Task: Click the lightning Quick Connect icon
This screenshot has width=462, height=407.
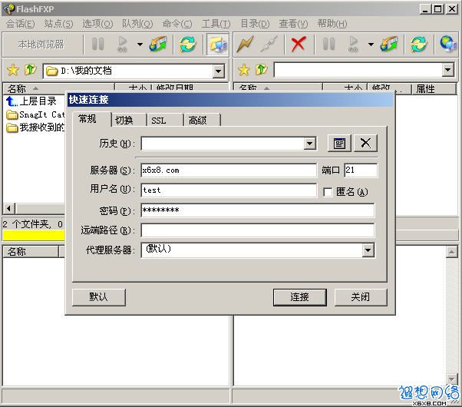Action: click(245, 45)
